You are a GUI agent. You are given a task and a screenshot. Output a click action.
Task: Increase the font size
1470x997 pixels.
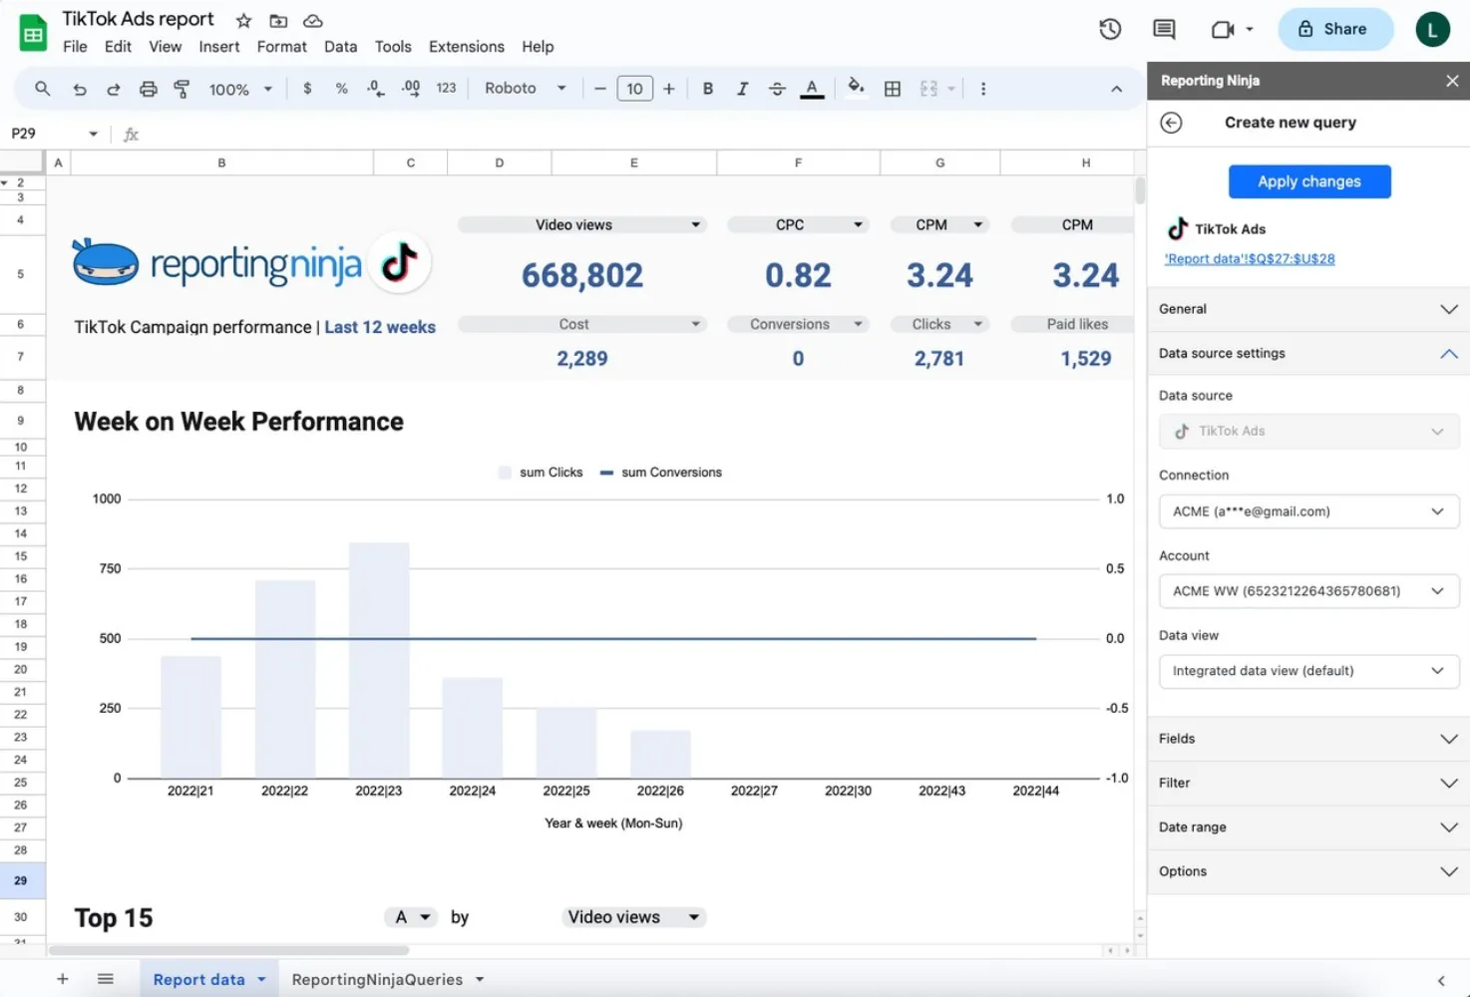[669, 89]
